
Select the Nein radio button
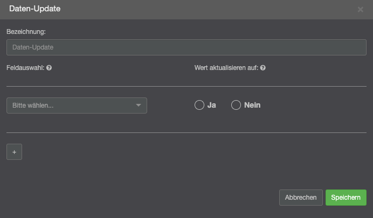point(236,106)
